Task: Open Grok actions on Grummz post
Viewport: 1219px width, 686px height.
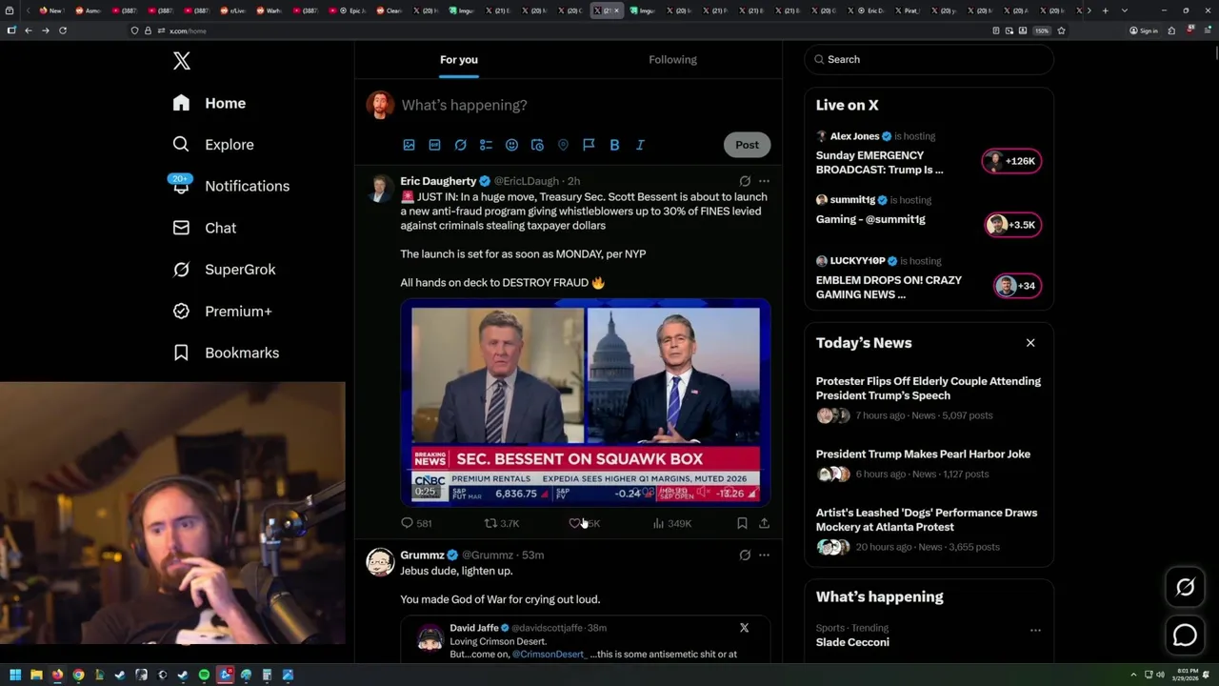Action: pyautogui.click(x=745, y=555)
